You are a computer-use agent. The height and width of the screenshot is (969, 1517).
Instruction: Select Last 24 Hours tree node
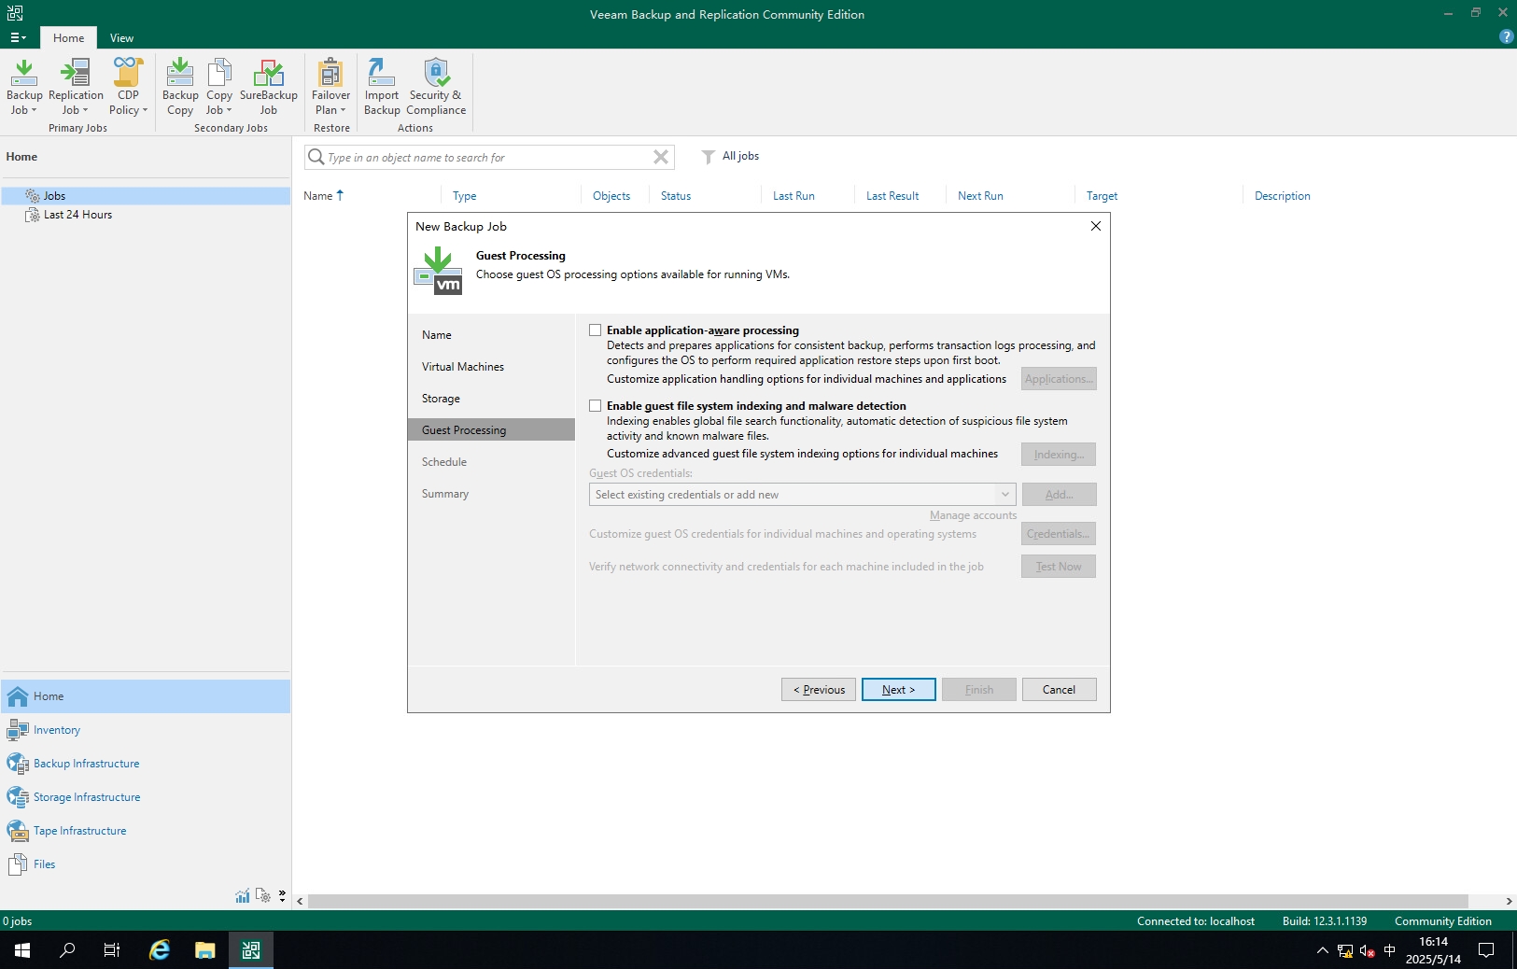pos(77,215)
